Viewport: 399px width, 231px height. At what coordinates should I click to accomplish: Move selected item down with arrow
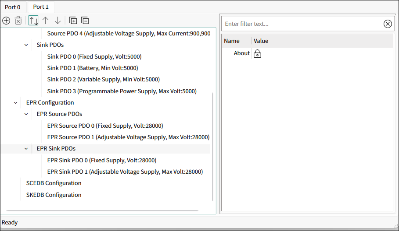click(58, 21)
